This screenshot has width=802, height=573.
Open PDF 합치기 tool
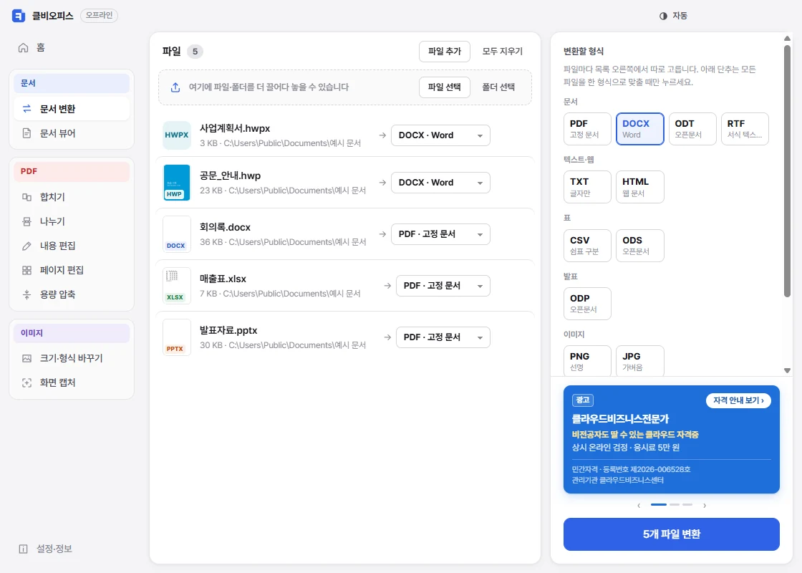(x=71, y=197)
